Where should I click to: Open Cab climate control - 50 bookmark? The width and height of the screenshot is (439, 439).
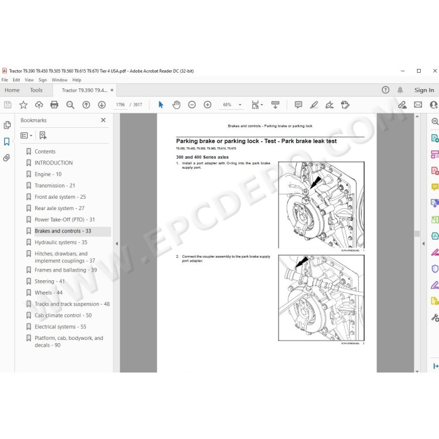click(x=63, y=315)
